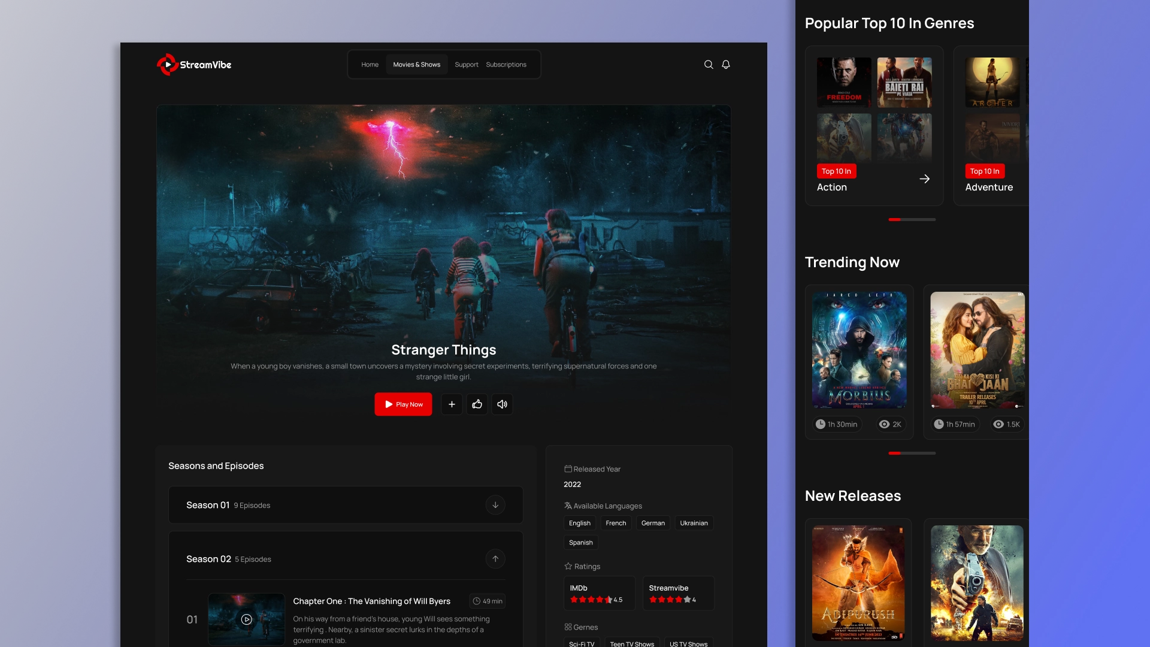Click the carousel progress slider indicator

912,220
